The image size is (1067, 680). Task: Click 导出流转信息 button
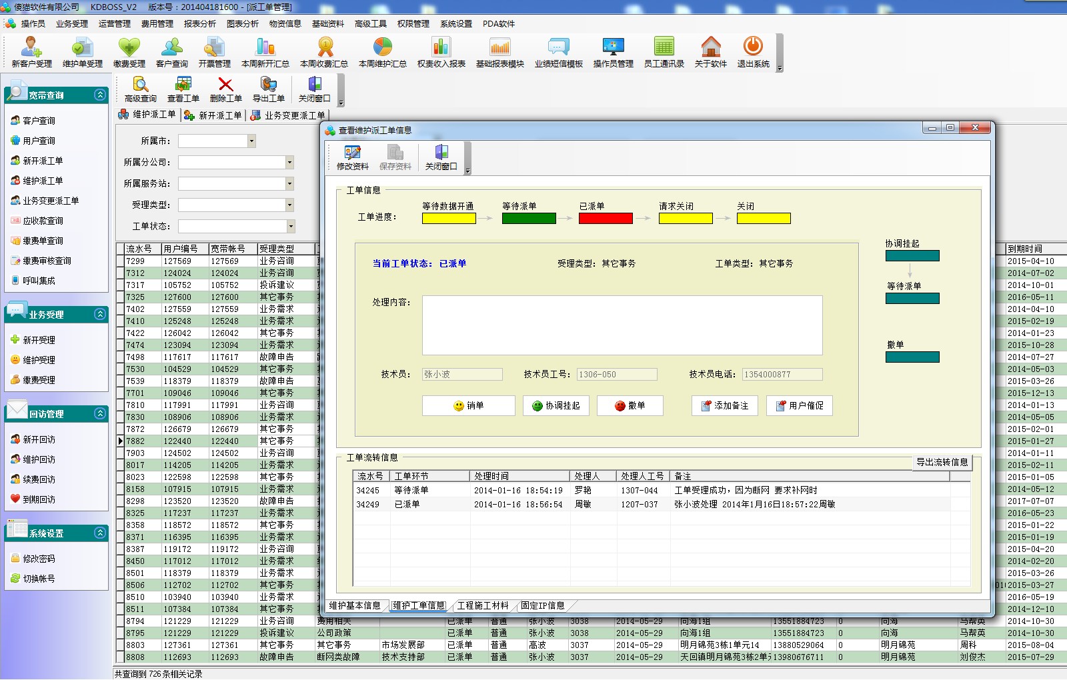pos(942,462)
